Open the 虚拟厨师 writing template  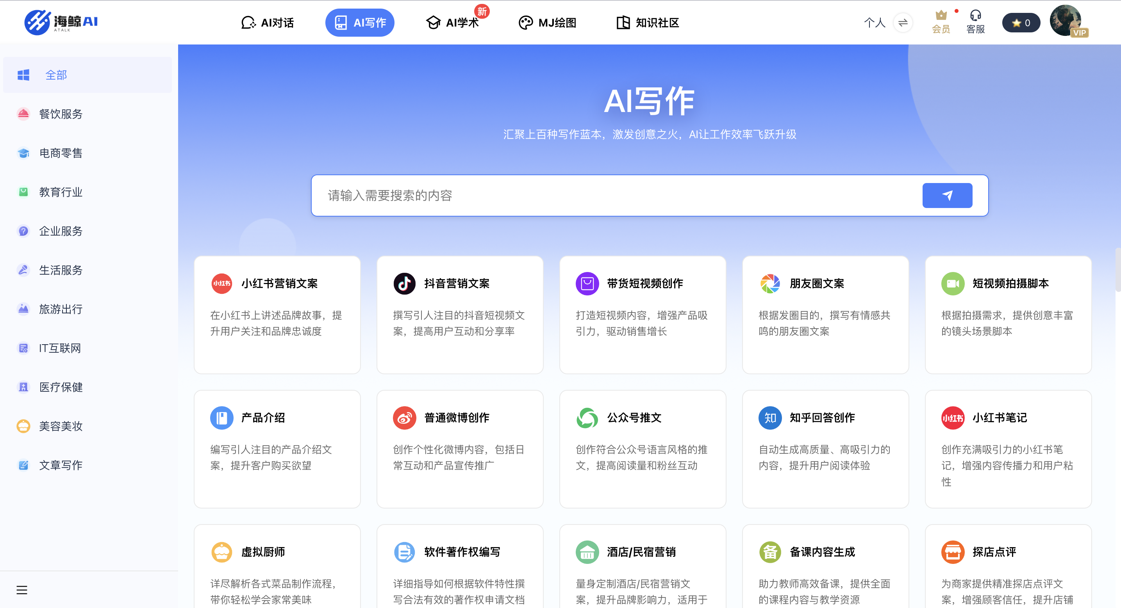[x=263, y=551]
